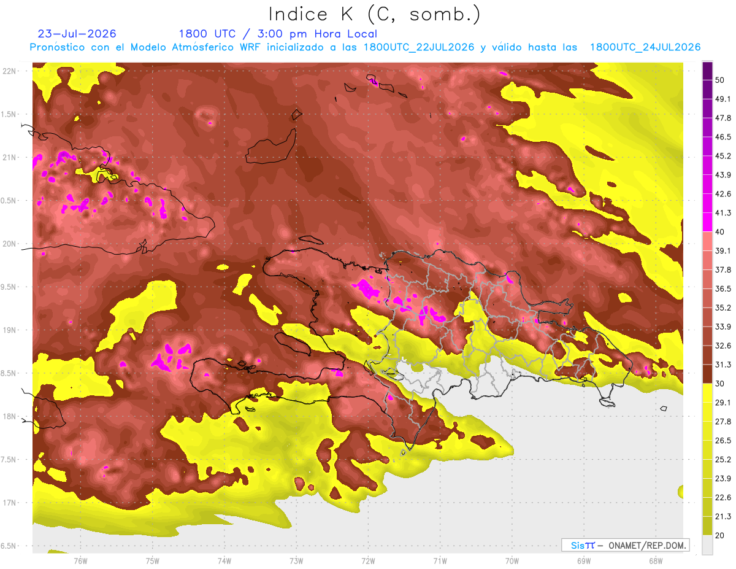This screenshot has width=736, height=569.
Task: Click the map title "Indice K (C, somb.)"
Action: (x=375, y=14)
